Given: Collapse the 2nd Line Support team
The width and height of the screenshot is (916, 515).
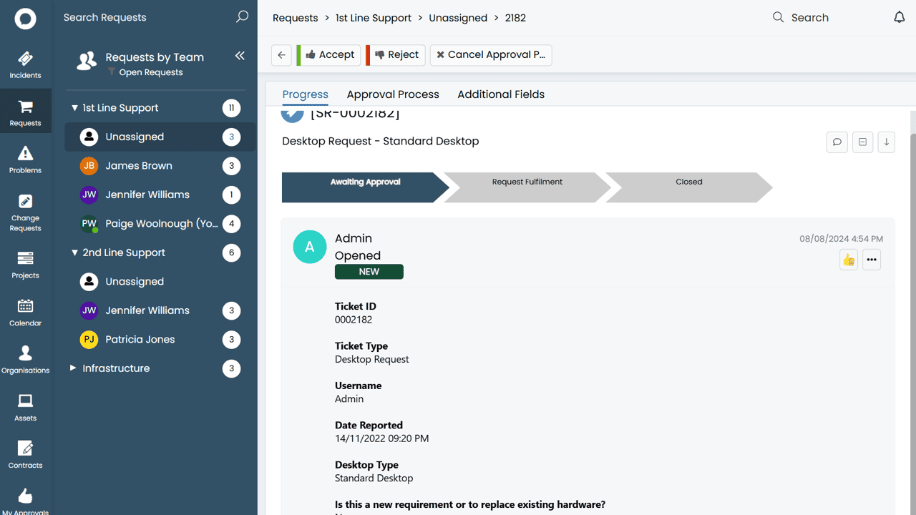Looking at the screenshot, I should click(74, 252).
